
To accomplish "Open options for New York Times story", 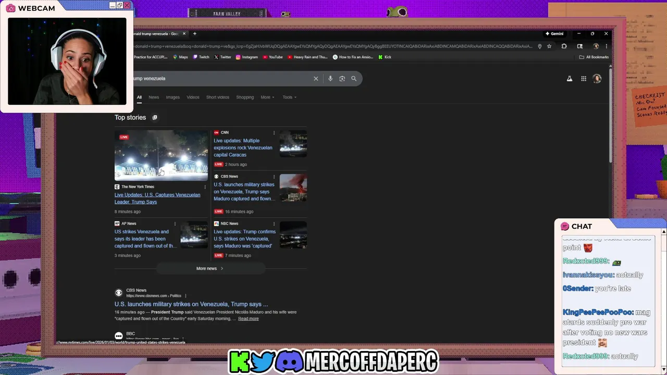I will click(x=205, y=187).
